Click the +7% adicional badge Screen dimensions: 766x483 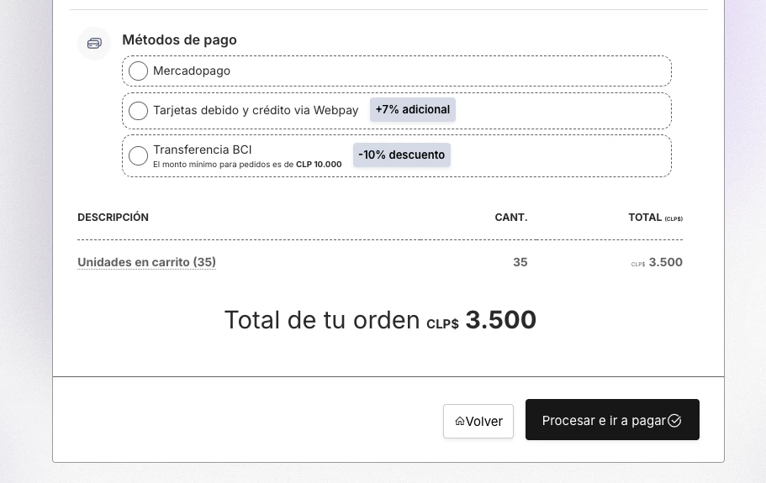412,110
